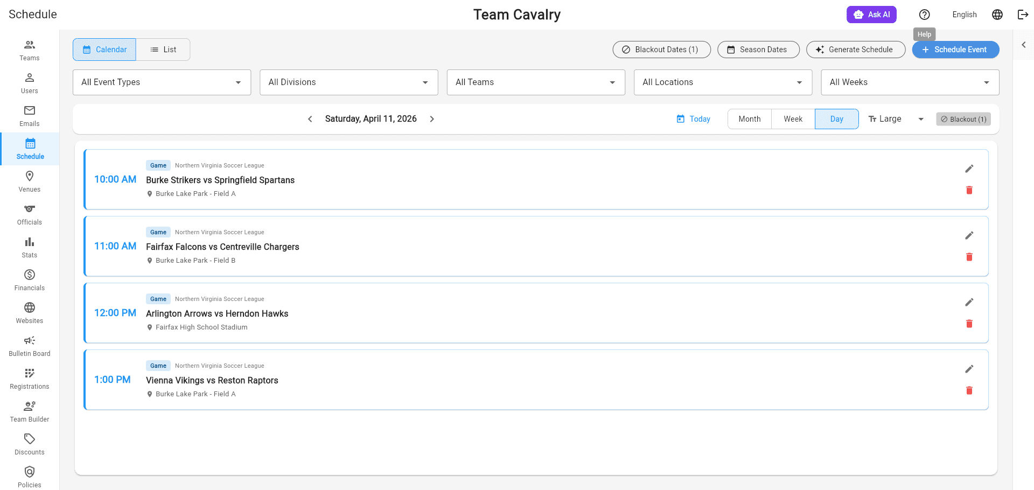Image resolution: width=1034 pixels, height=490 pixels.
Task: Expand the All Locations dropdown
Action: [723, 82]
